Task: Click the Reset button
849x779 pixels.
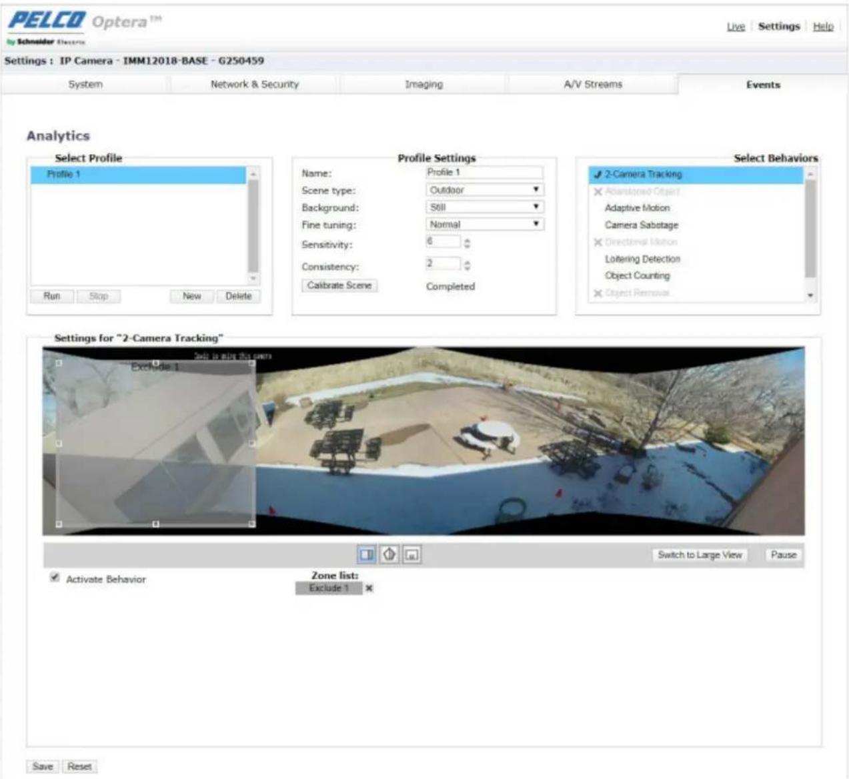Action: (x=79, y=767)
